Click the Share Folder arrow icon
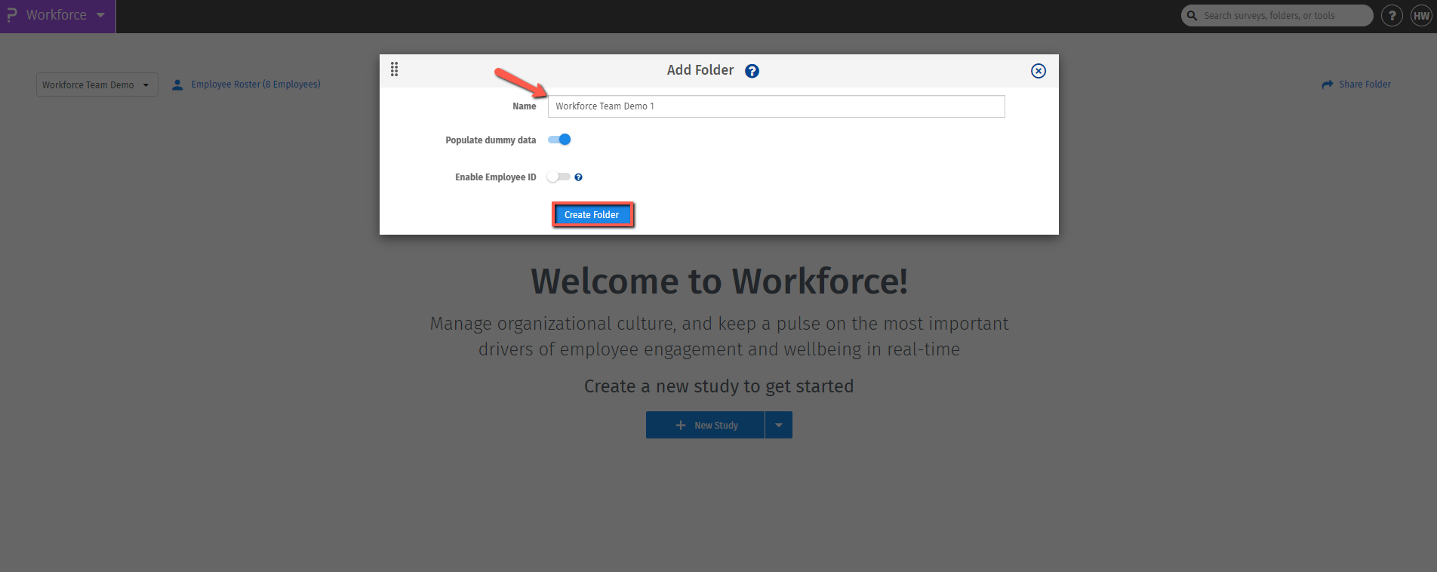 (x=1328, y=85)
